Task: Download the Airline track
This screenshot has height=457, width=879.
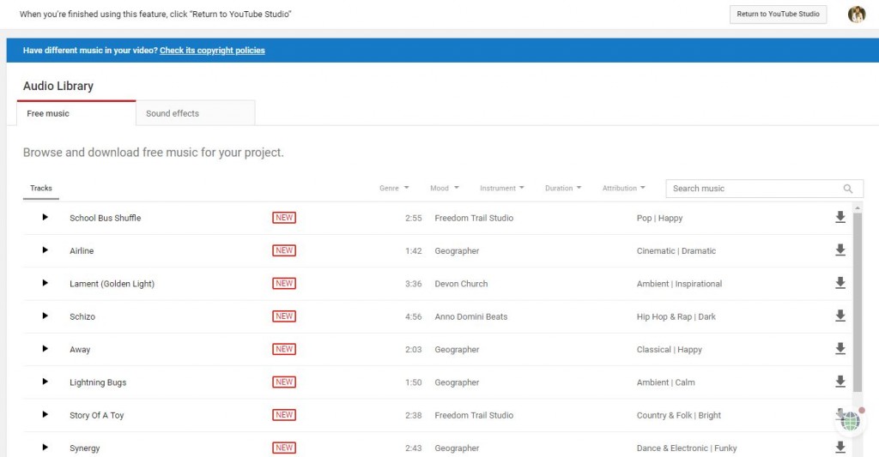Action: 840,250
